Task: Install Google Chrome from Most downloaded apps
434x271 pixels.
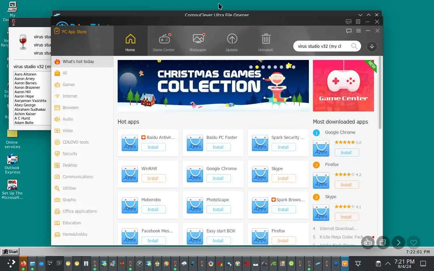Action: click(347, 152)
